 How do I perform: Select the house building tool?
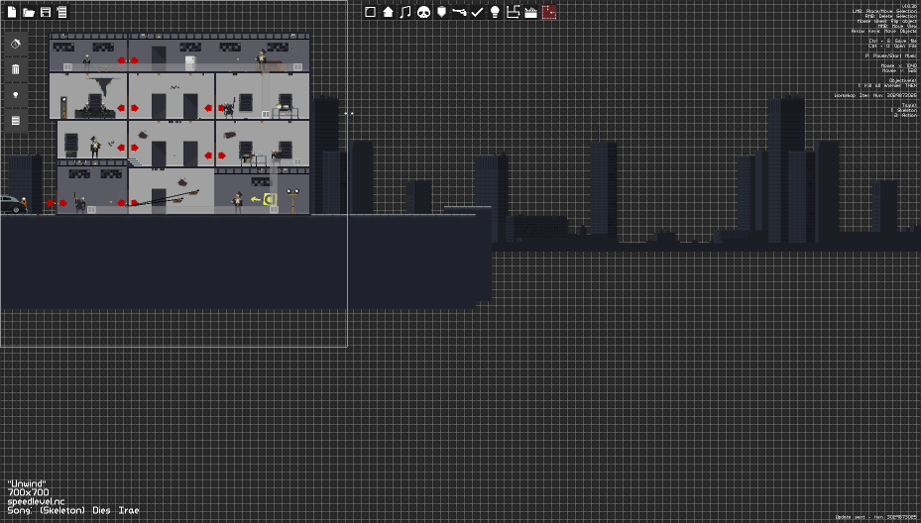coord(388,12)
